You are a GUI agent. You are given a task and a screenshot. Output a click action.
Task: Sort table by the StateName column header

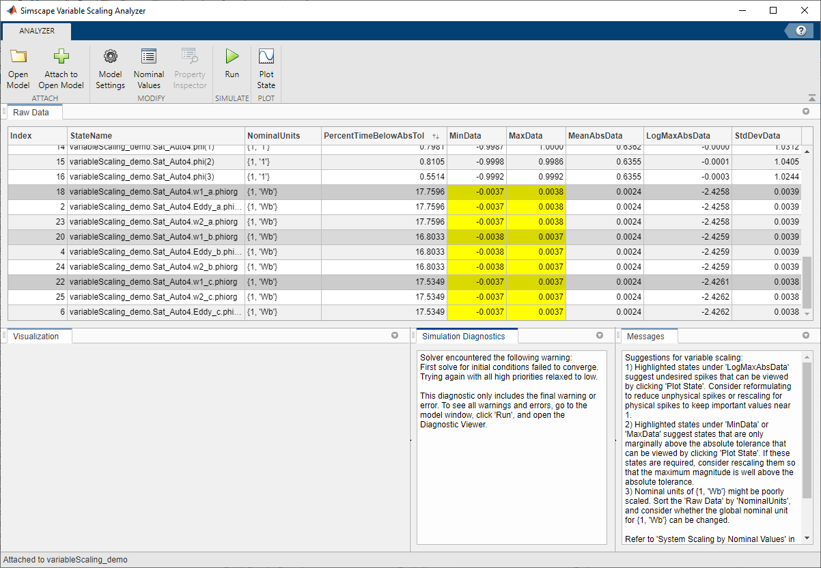pyautogui.click(x=156, y=136)
